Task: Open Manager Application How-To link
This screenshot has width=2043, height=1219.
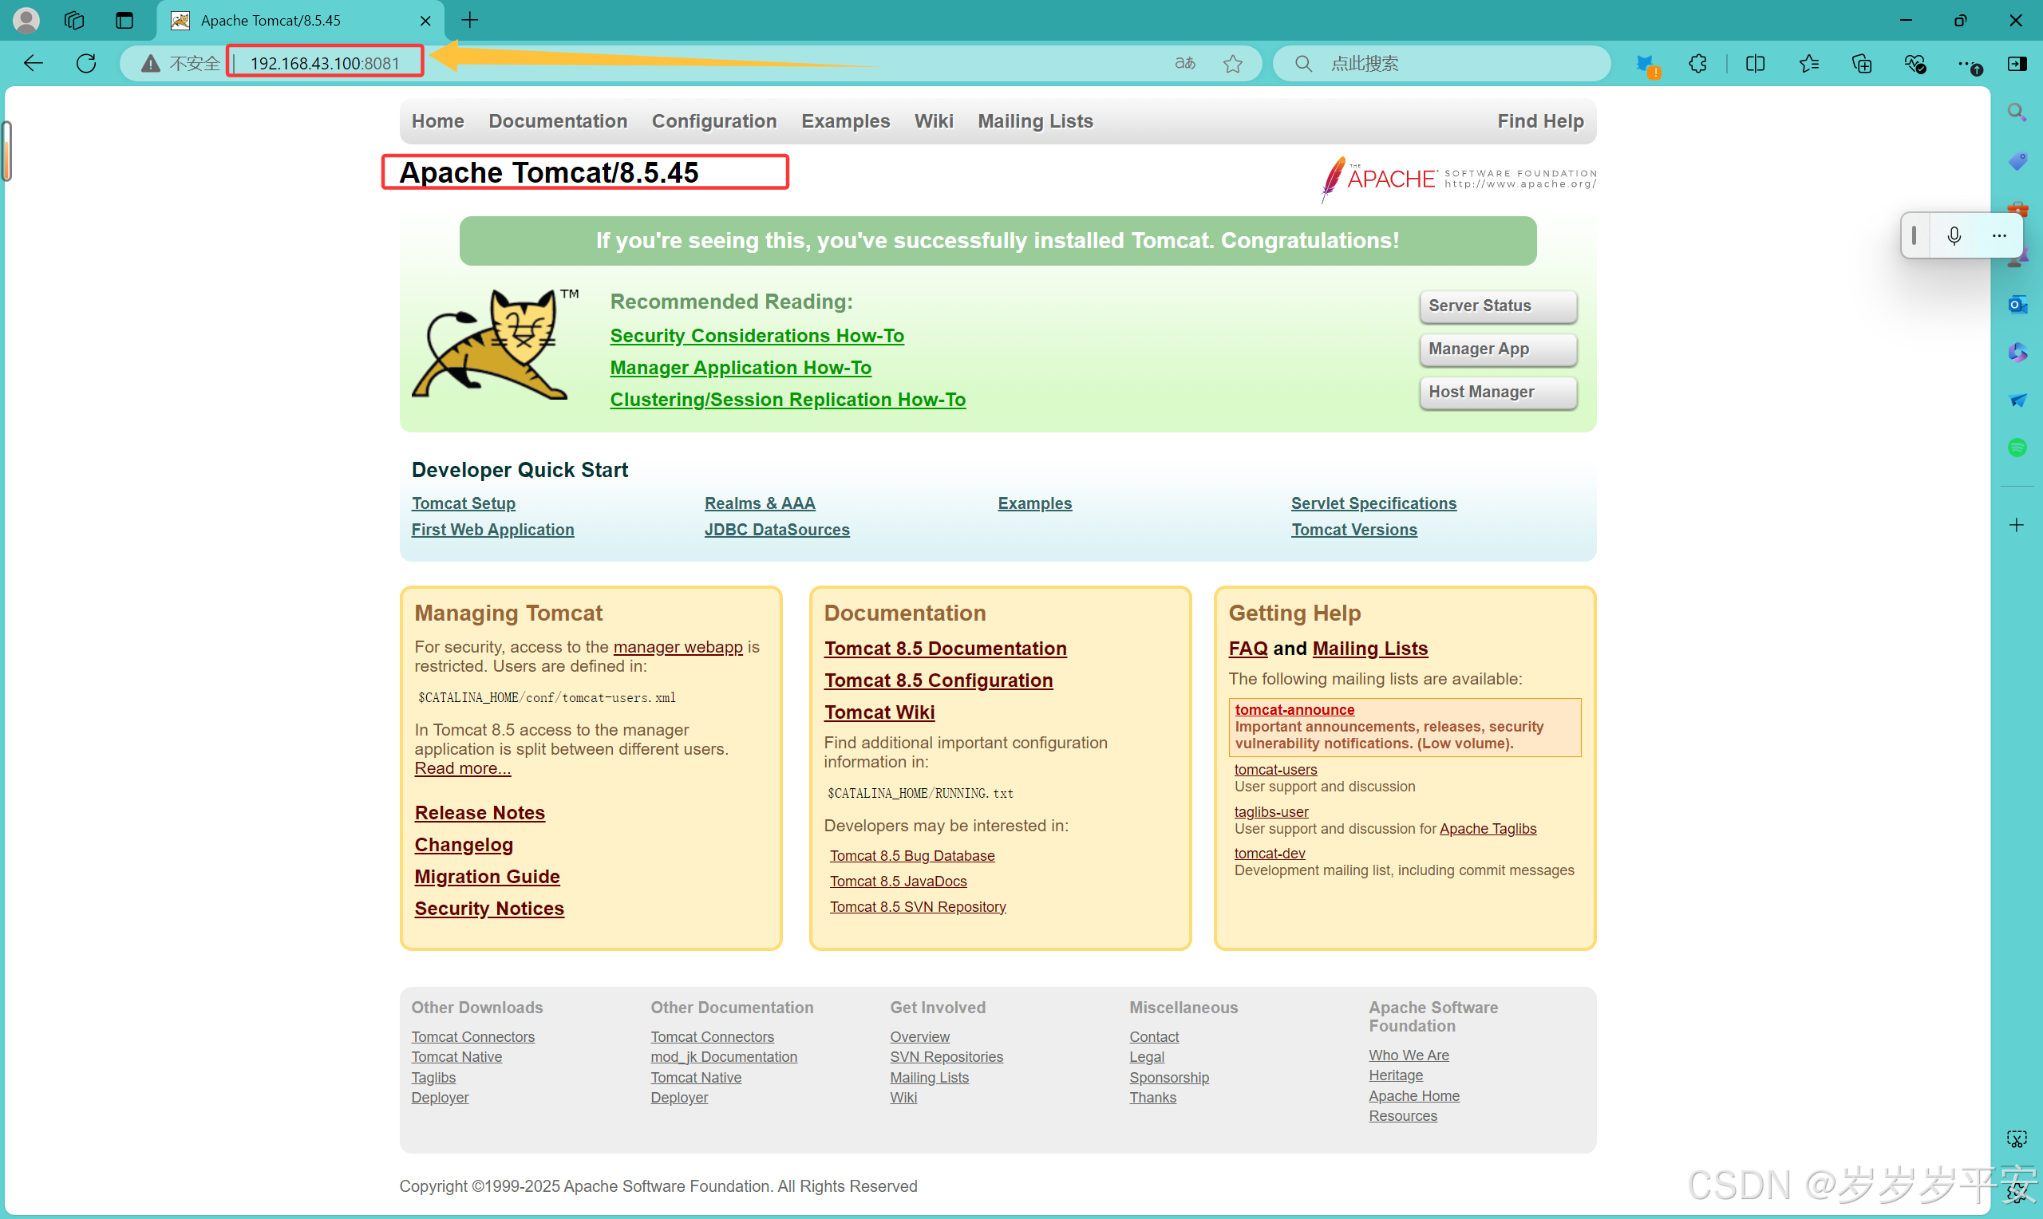Action: tap(740, 368)
